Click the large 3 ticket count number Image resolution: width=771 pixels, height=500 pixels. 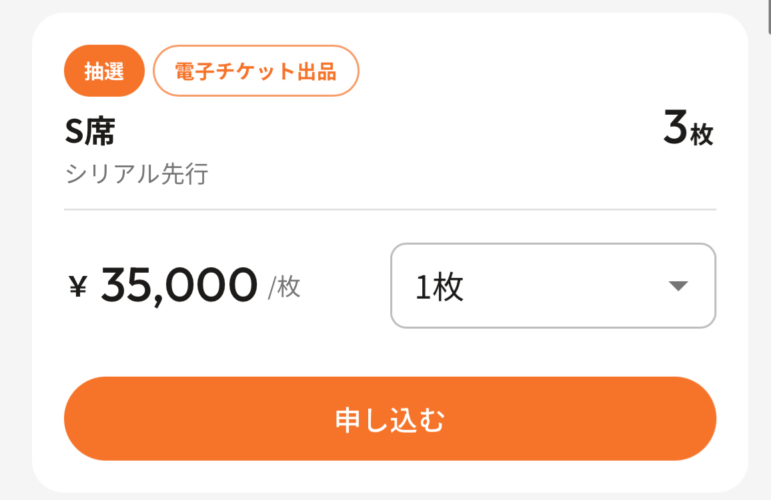coord(675,128)
